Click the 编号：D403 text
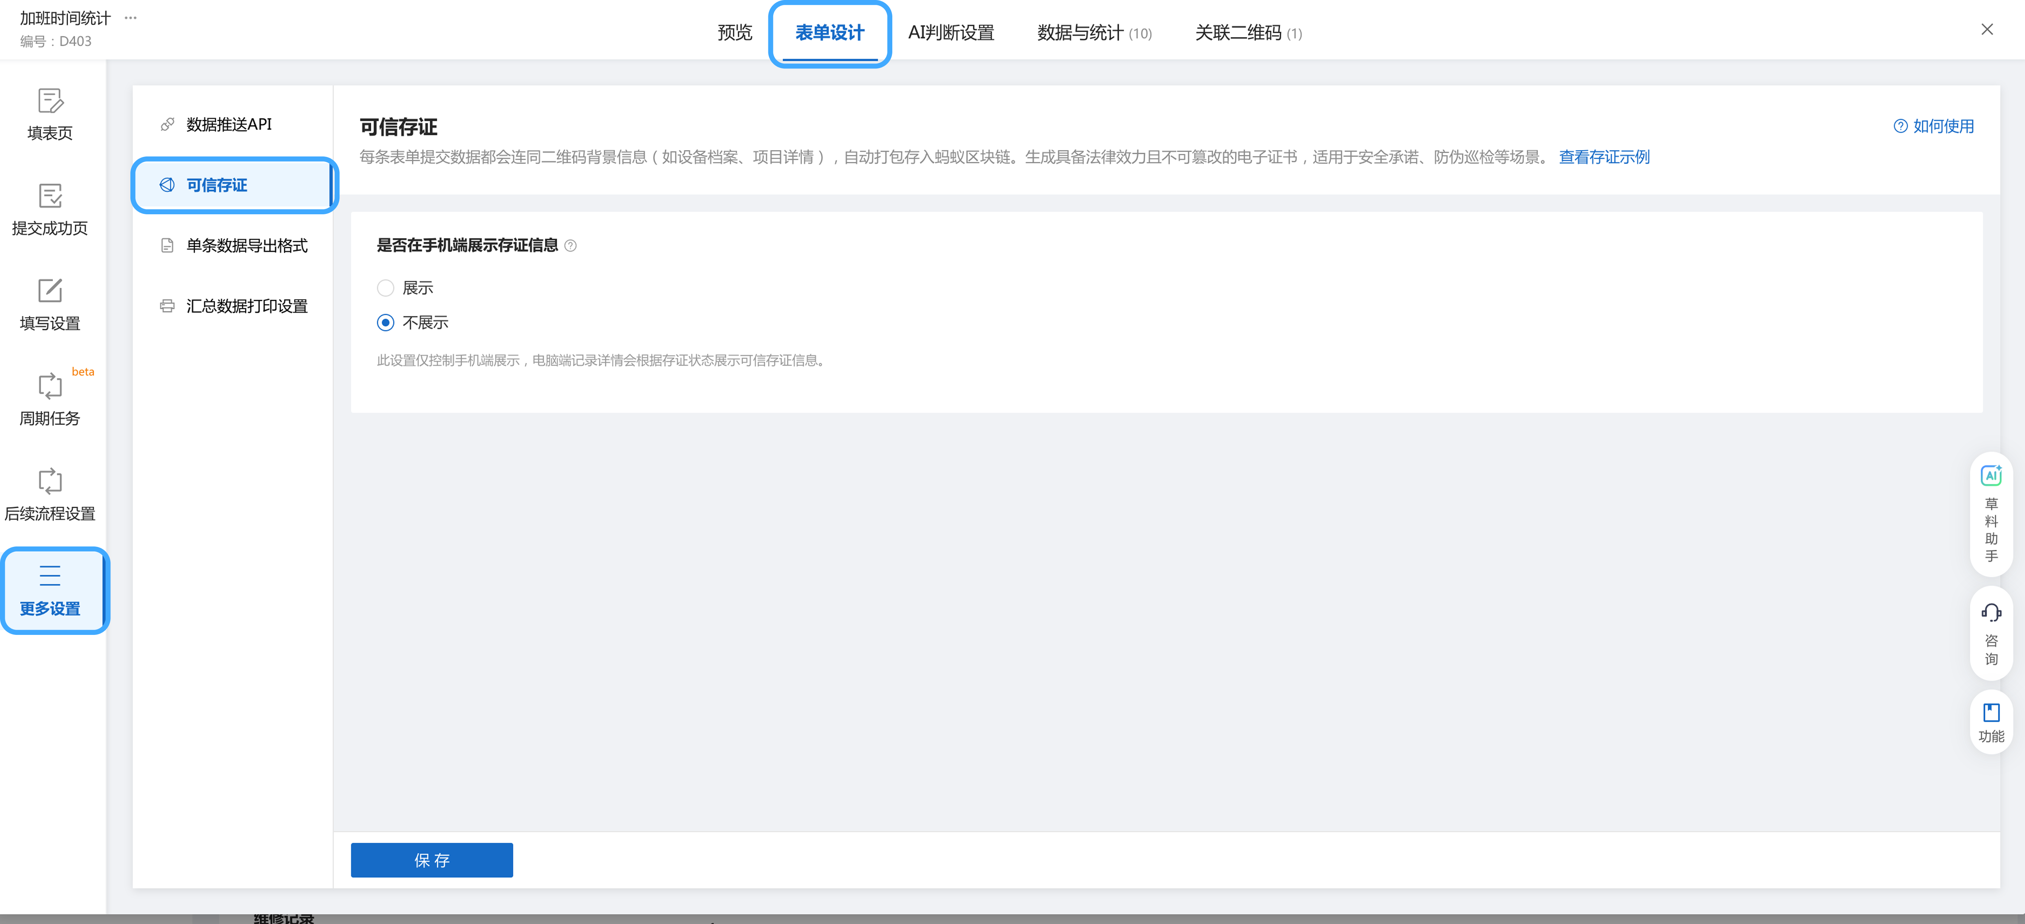 [x=56, y=42]
